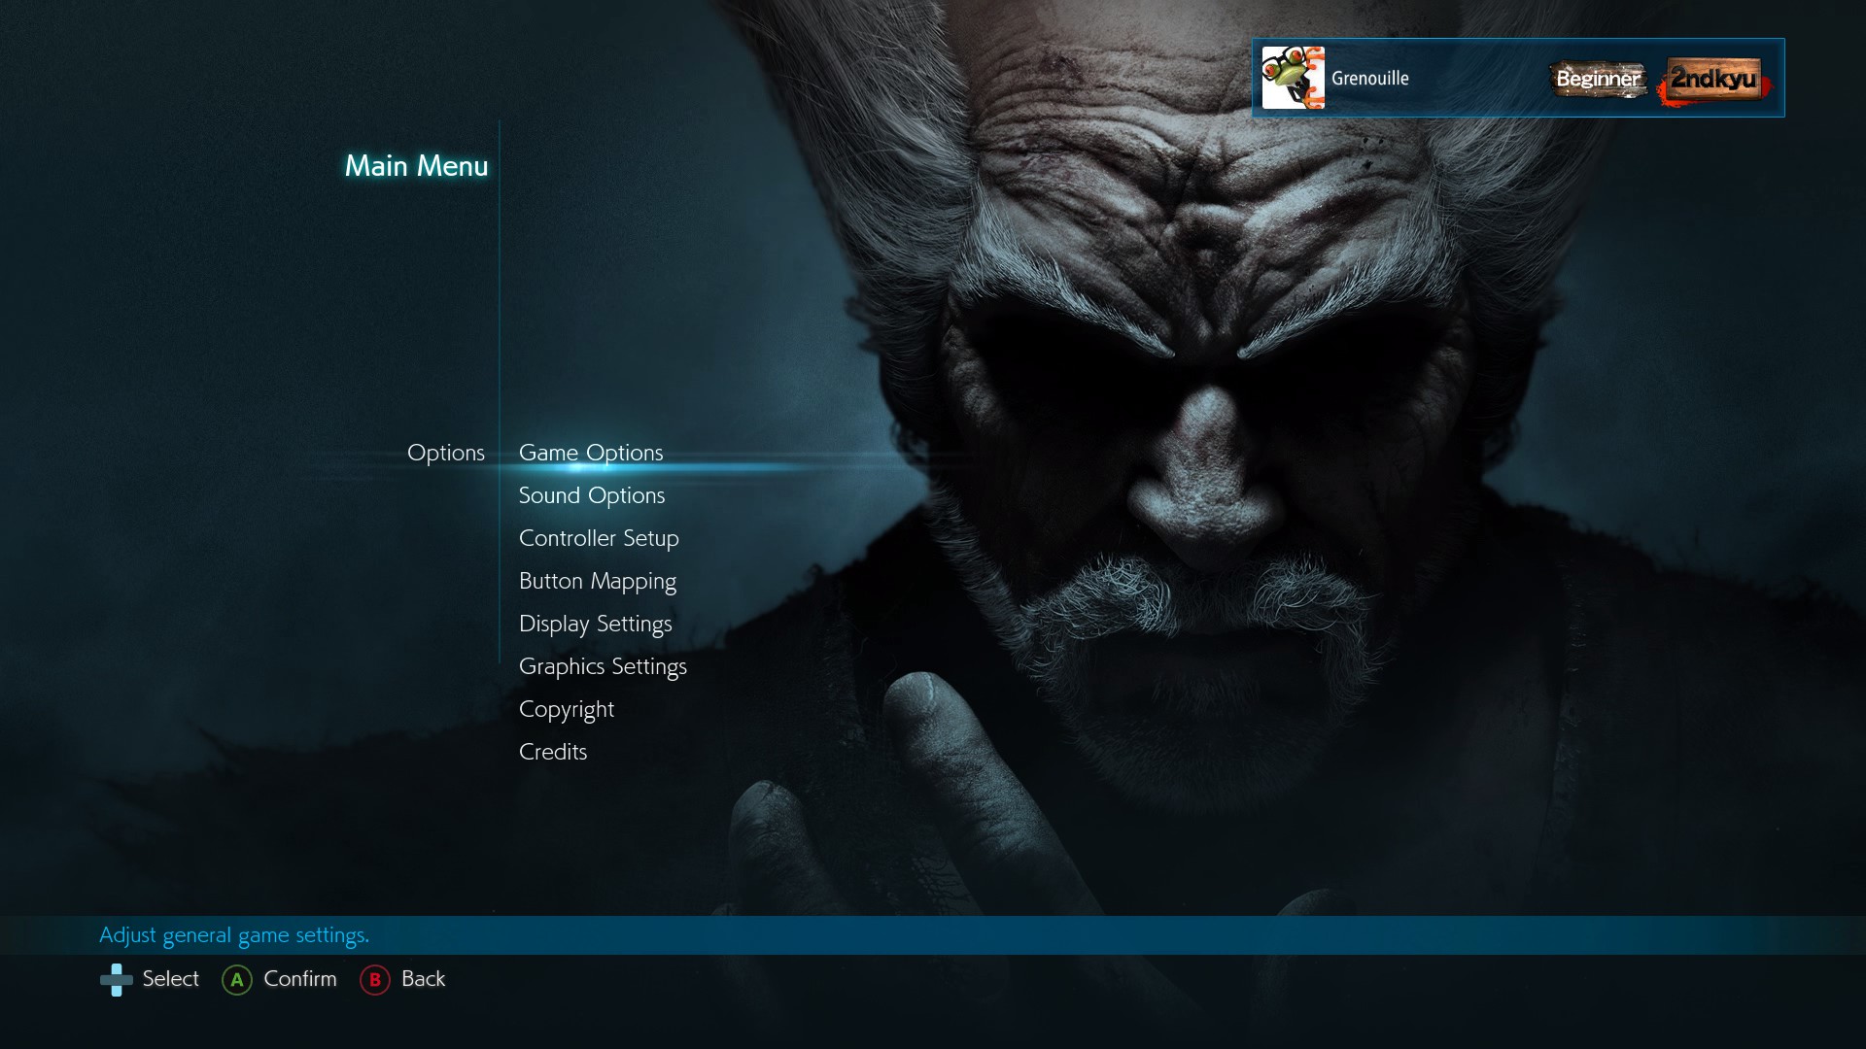1866x1049 pixels.
Task: Click the D-pad Select icon
Action: point(117,979)
